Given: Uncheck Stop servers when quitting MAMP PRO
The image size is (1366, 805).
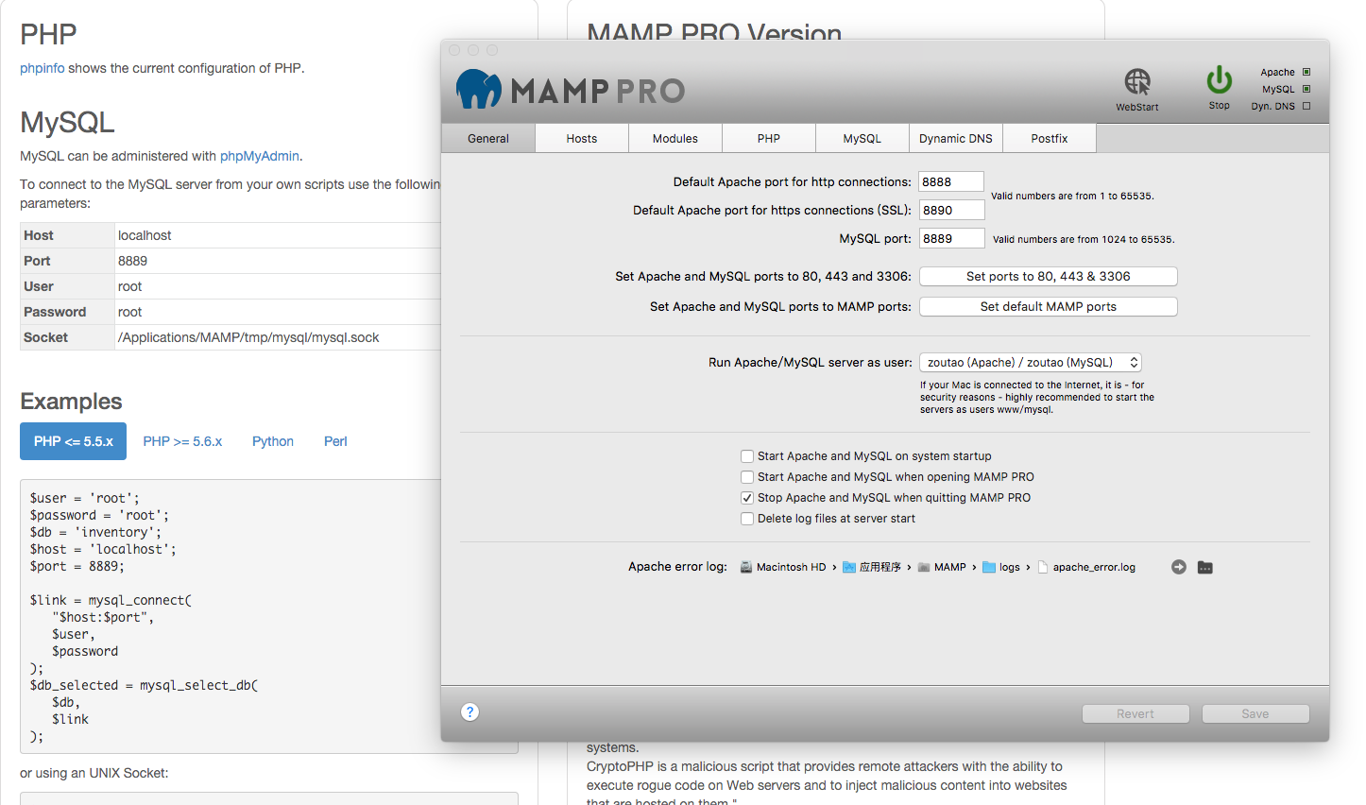Looking at the screenshot, I should [747, 498].
